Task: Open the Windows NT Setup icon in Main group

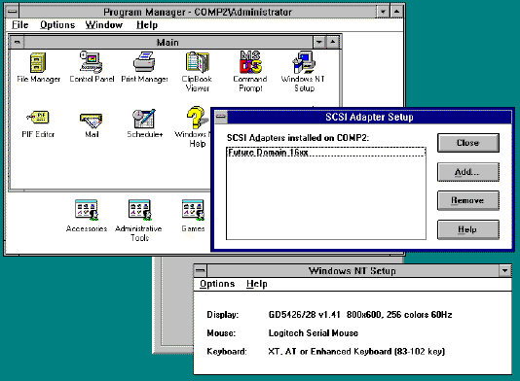Action: [304, 62]
